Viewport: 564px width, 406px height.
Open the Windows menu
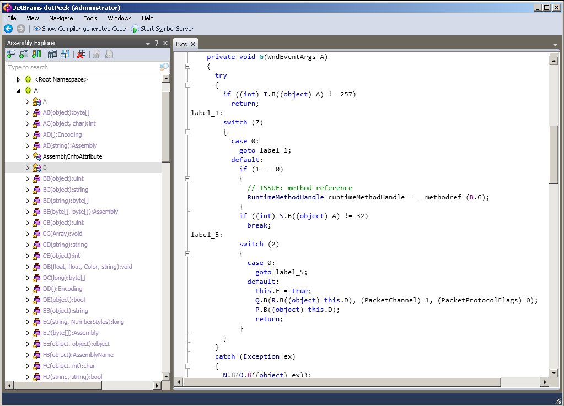point(120,18)
